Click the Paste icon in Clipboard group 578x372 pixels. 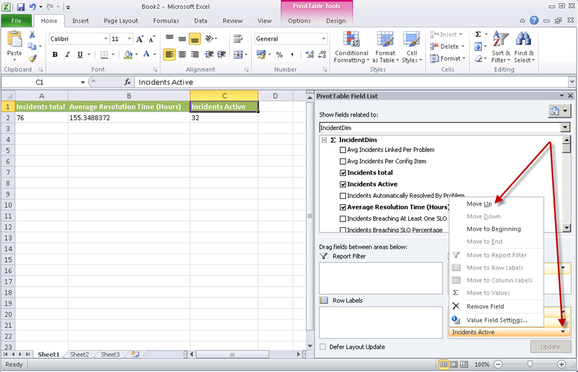coord(14,42)
